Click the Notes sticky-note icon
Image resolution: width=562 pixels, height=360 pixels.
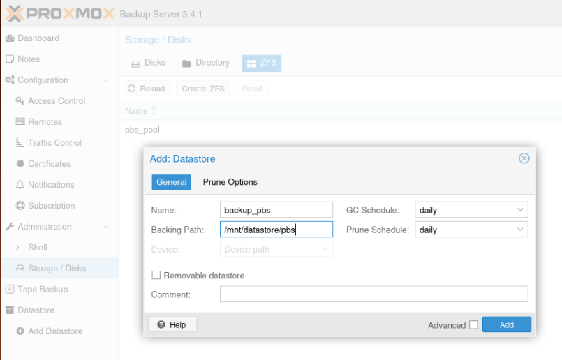pyautogui.click(x=10, y=59)
